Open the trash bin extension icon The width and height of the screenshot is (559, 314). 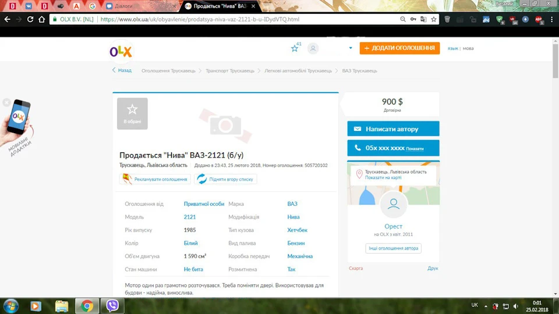[x=447, y=19]
